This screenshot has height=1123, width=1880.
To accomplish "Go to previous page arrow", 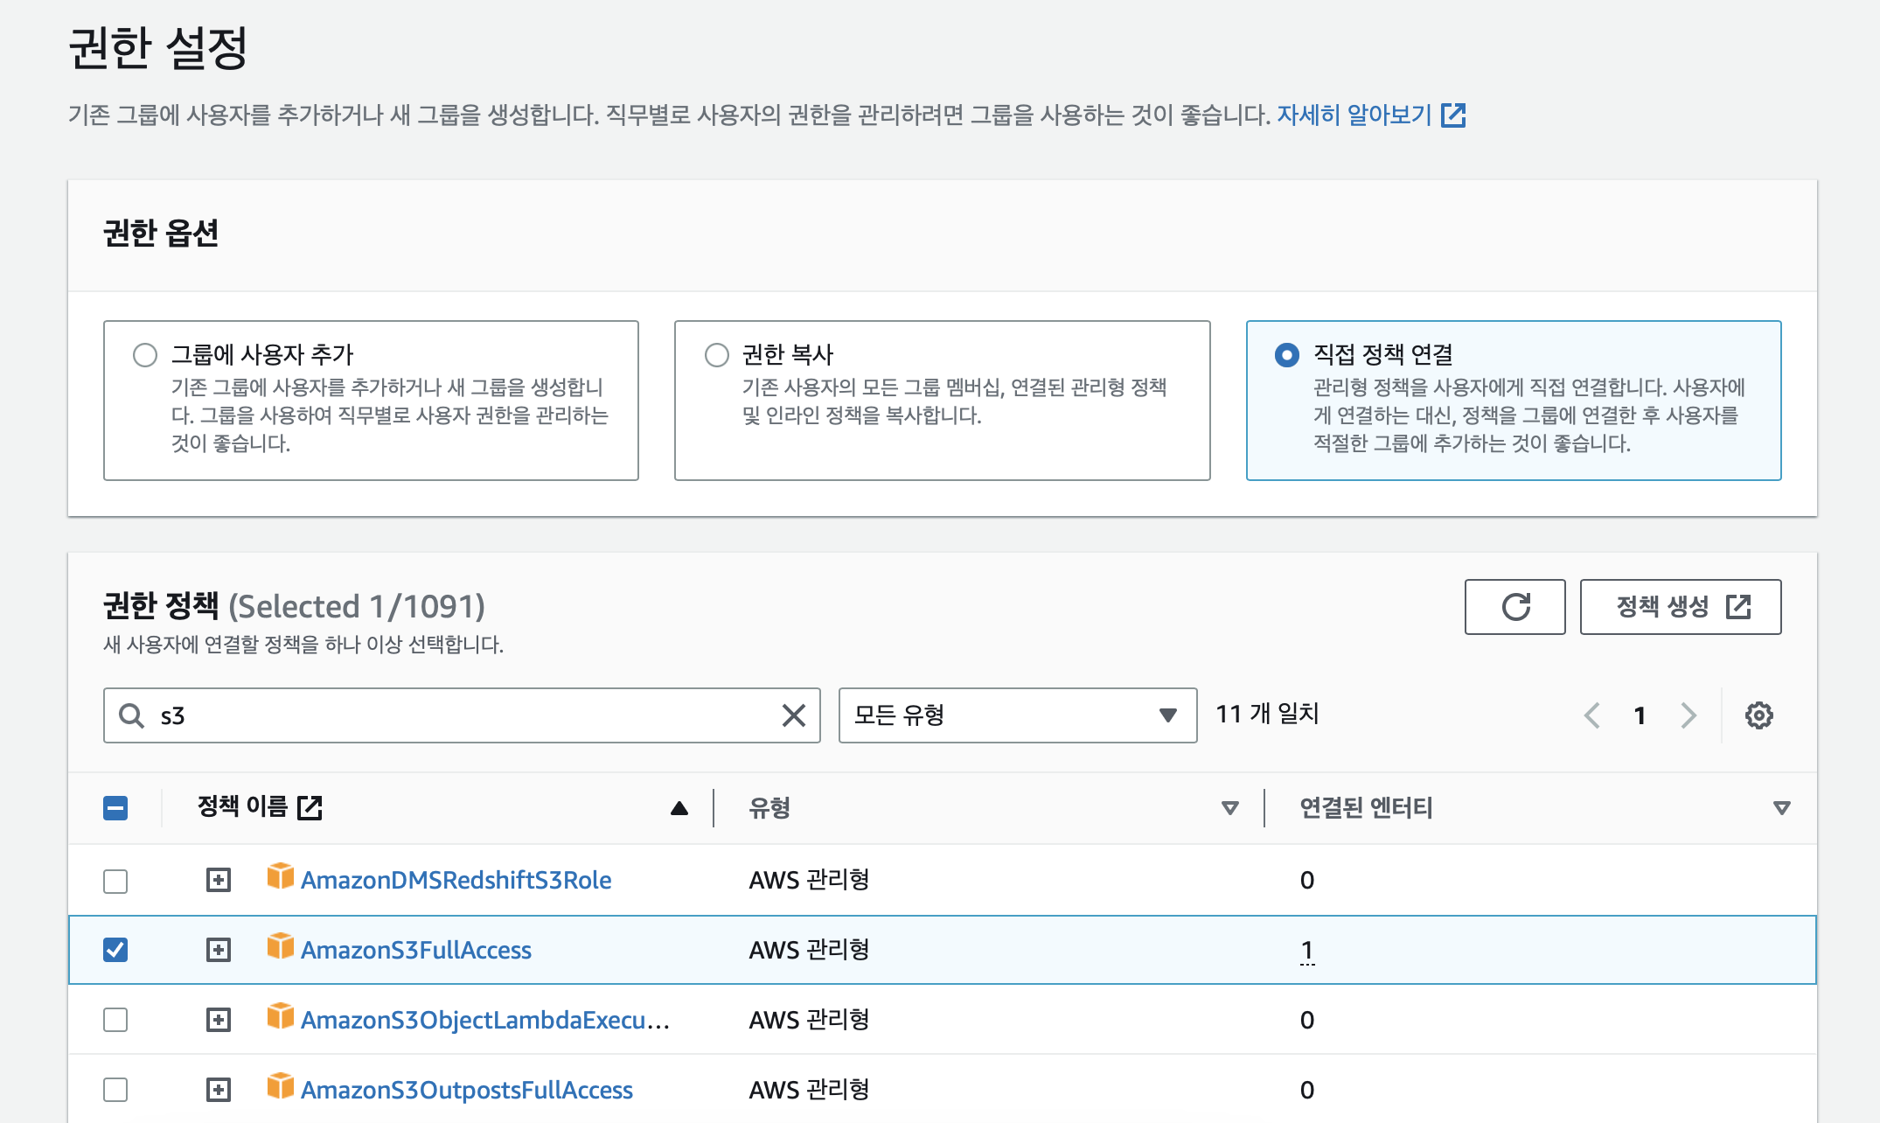I will (1592, 715).
